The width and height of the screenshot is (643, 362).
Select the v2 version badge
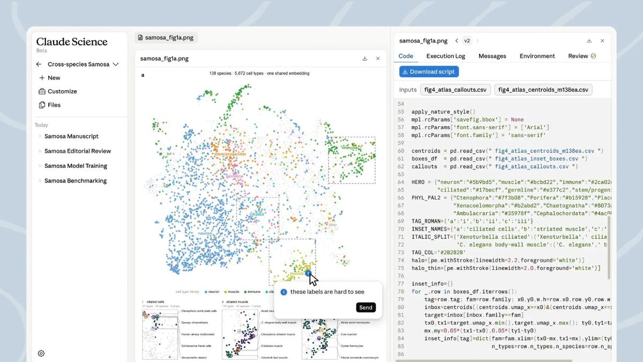point(467,41)
